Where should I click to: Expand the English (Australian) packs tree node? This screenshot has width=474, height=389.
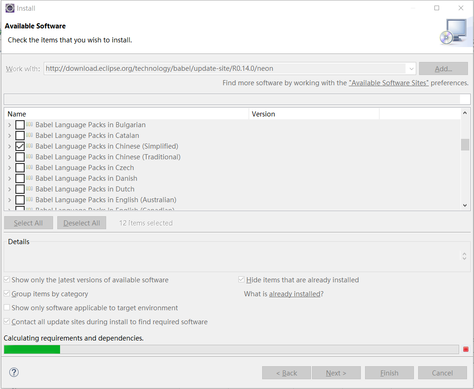pos(10,200)
